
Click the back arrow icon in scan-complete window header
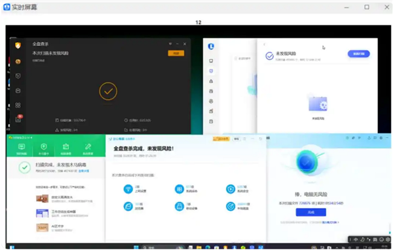pos(261,139)
